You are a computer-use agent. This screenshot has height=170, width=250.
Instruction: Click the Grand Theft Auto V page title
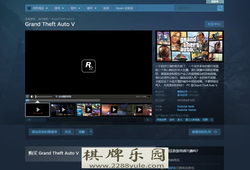coord(50,24)
